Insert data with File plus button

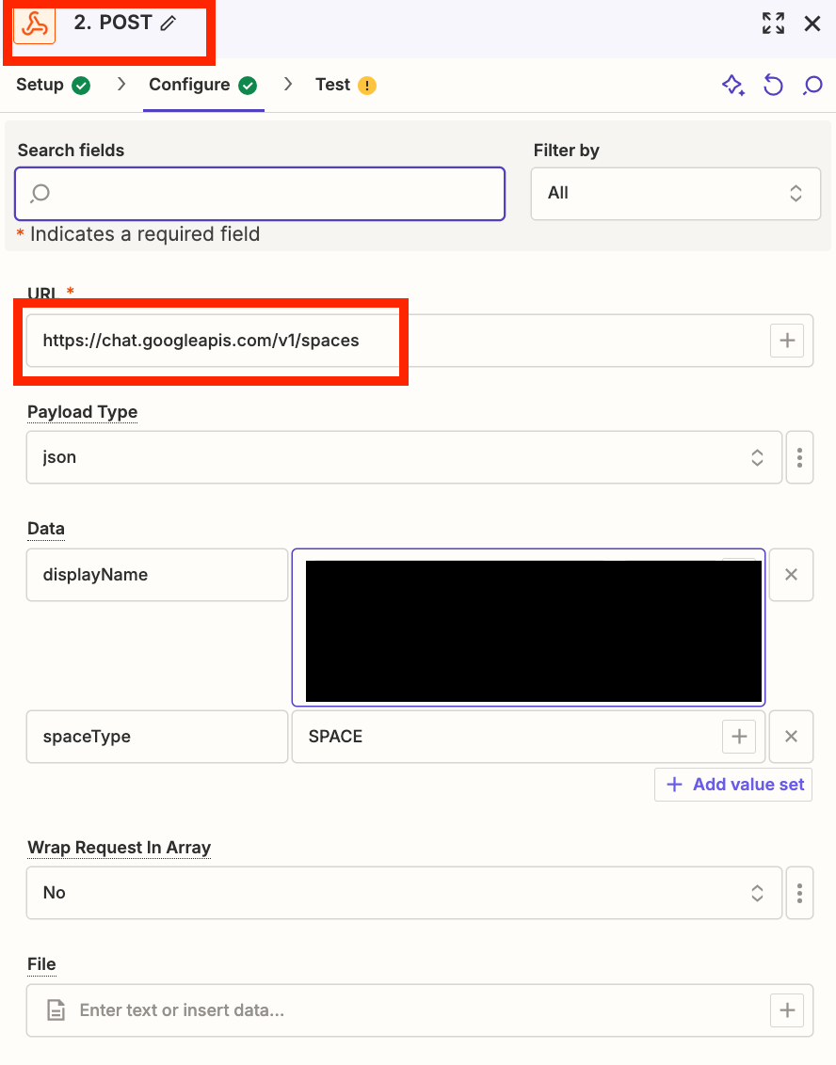coord(787,1010)
